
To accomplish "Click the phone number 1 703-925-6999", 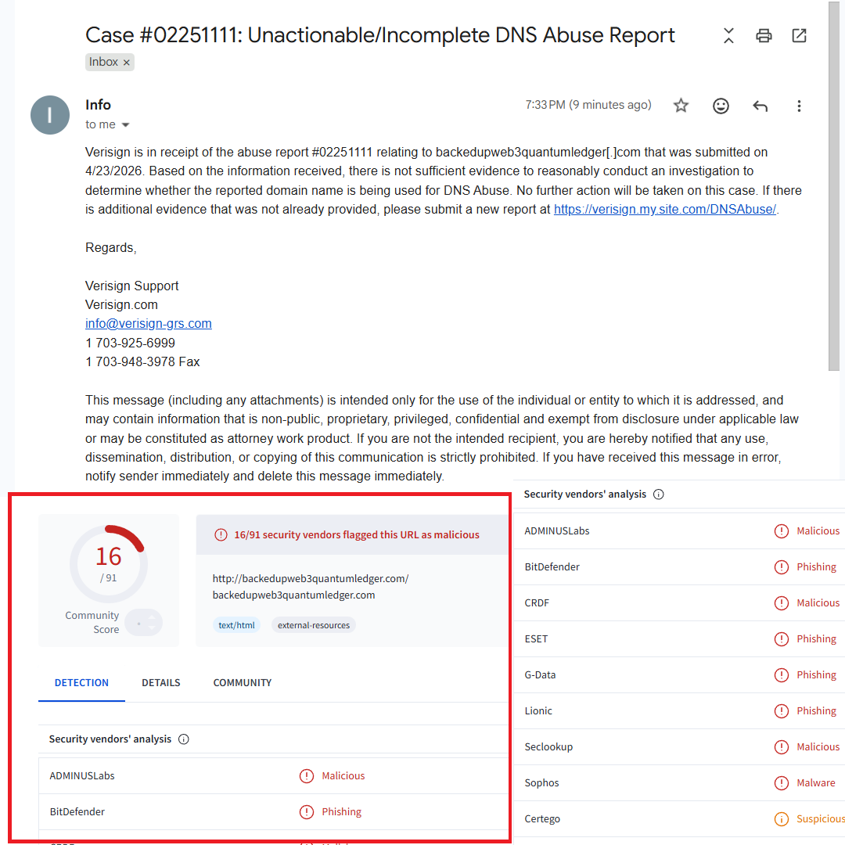I will [x=130, y=343].
